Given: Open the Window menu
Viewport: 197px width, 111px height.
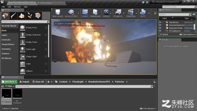Looking at the screenshot, I should (17, 7).
